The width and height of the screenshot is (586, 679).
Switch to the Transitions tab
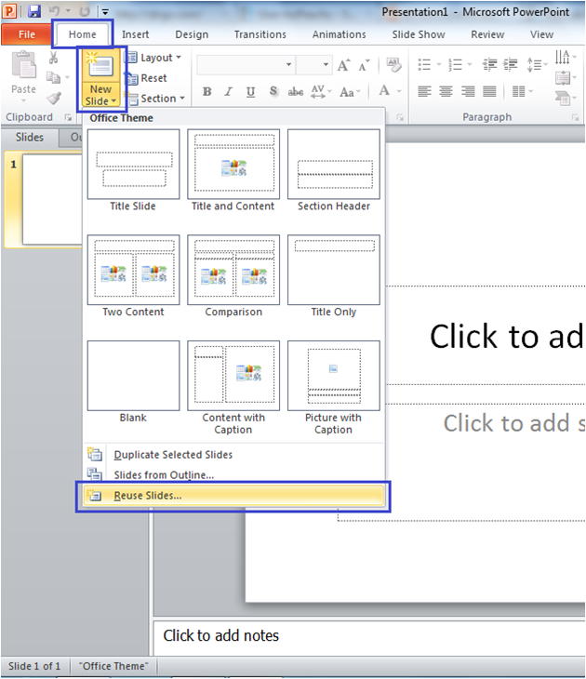pyautogui.click(x=260, y=34)
